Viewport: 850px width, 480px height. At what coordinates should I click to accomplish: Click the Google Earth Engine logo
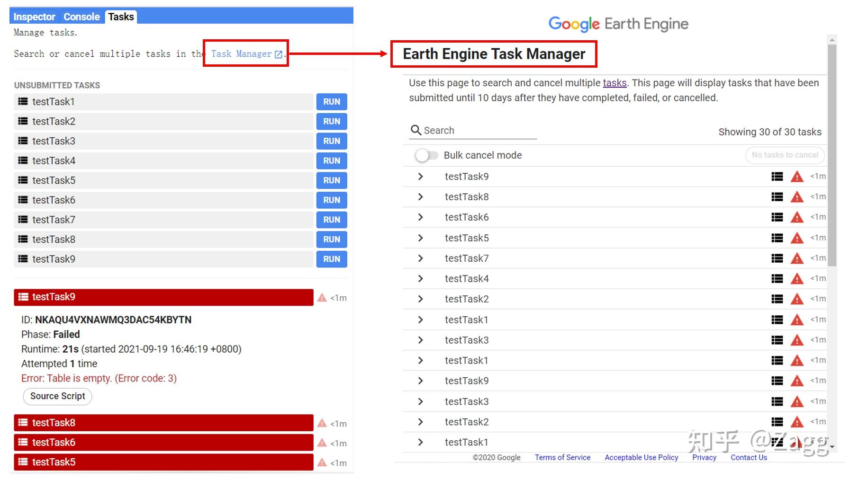point(618,24)
